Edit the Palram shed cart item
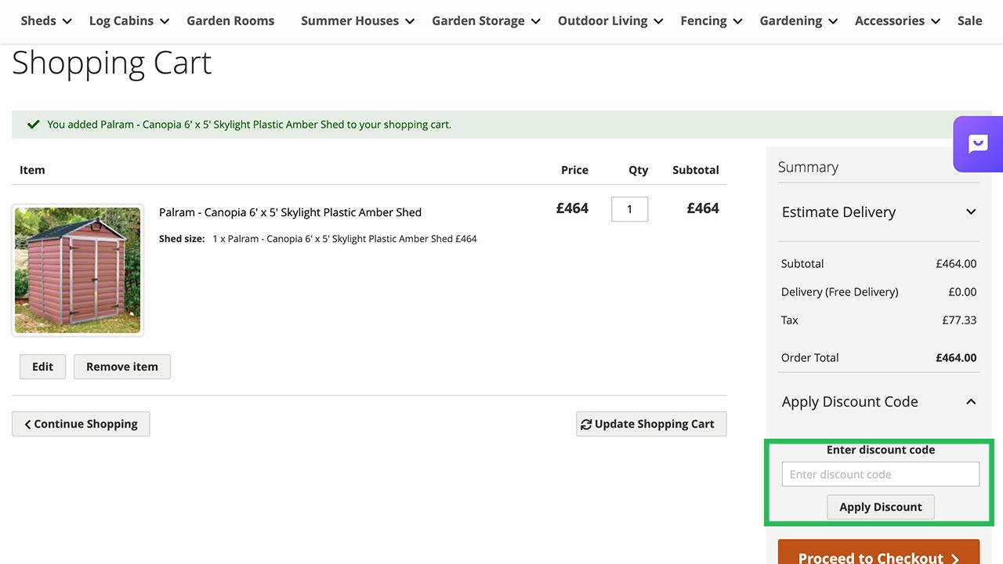 43,367
